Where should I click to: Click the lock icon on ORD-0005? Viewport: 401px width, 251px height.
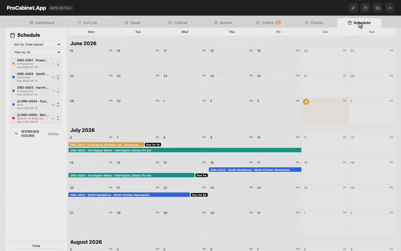pos(18,115)
